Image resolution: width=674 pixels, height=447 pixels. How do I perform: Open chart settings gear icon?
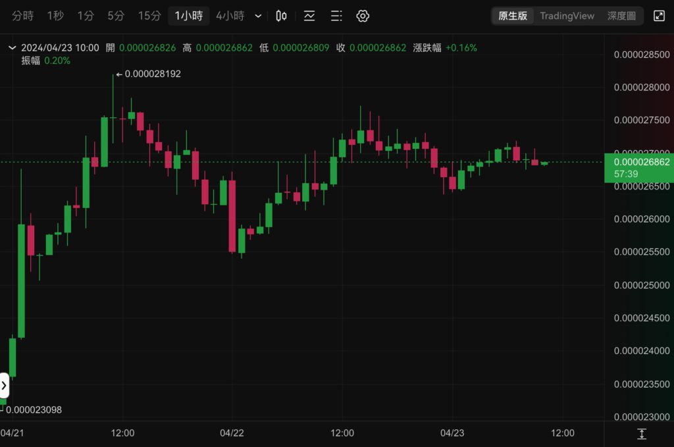[x=363, y=16]
